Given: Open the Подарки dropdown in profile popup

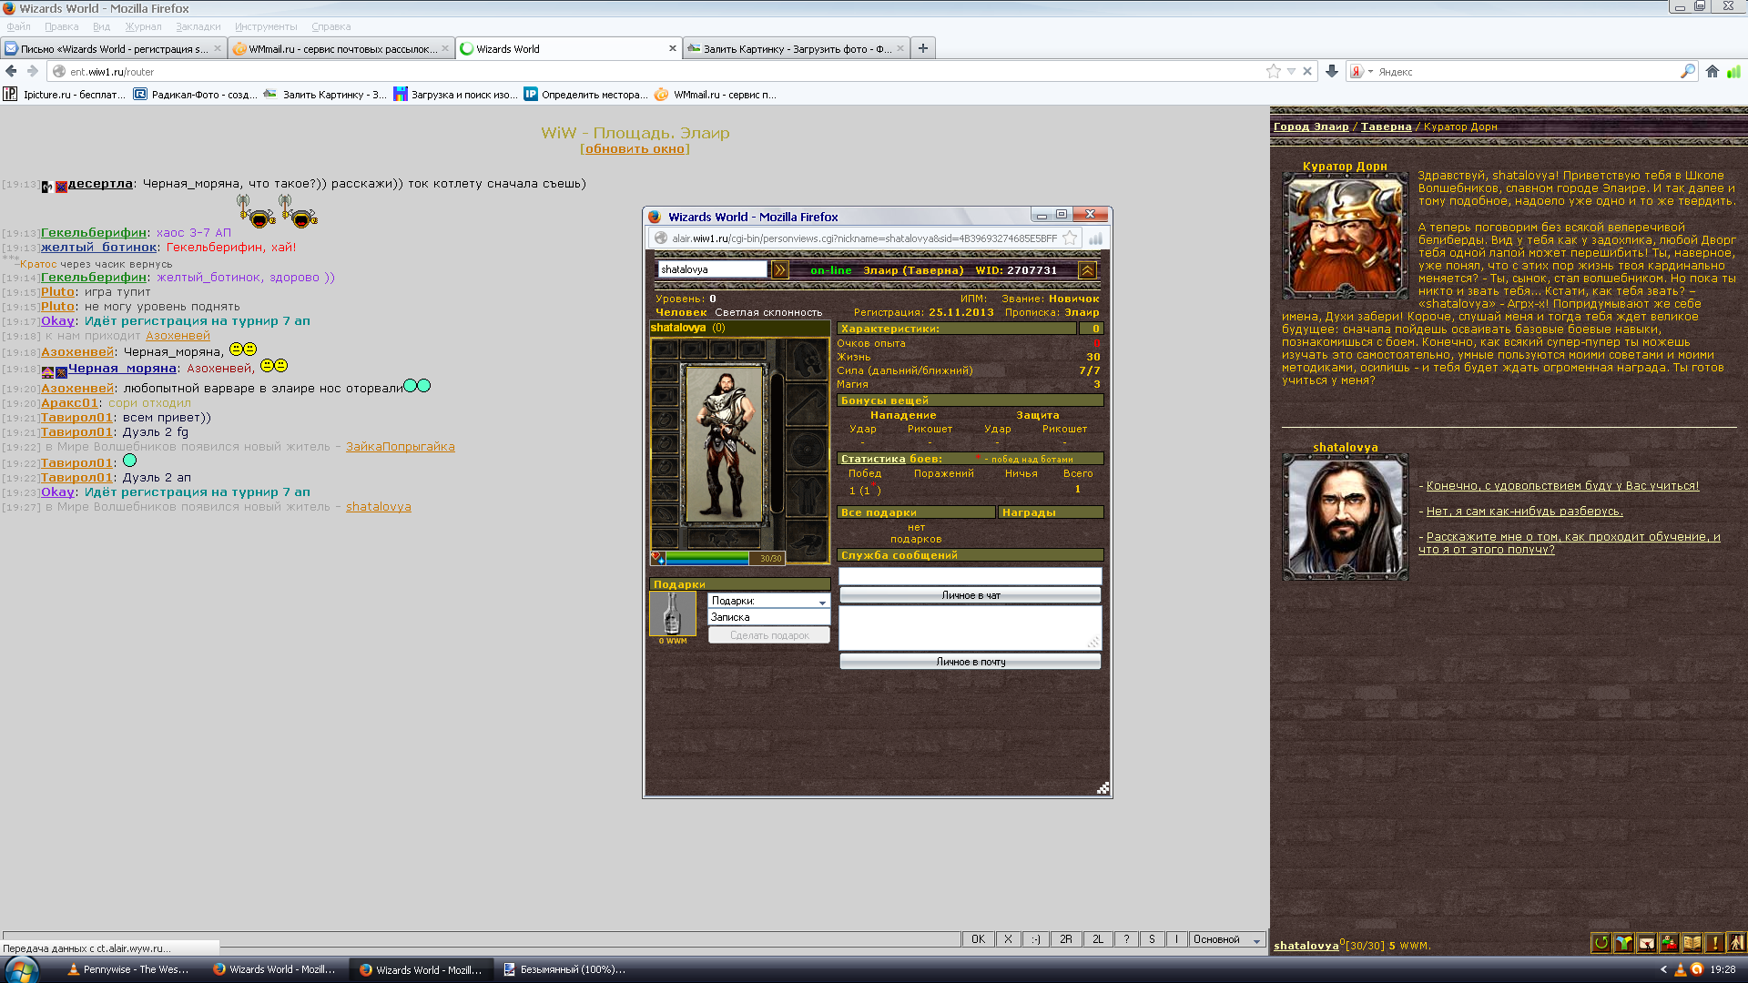Looking at the screenshot, I should pyautogui.click(x=768, y=601).
